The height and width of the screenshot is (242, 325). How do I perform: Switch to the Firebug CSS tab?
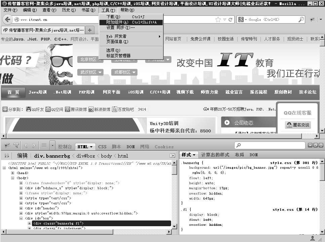click(x=102, y=147)
